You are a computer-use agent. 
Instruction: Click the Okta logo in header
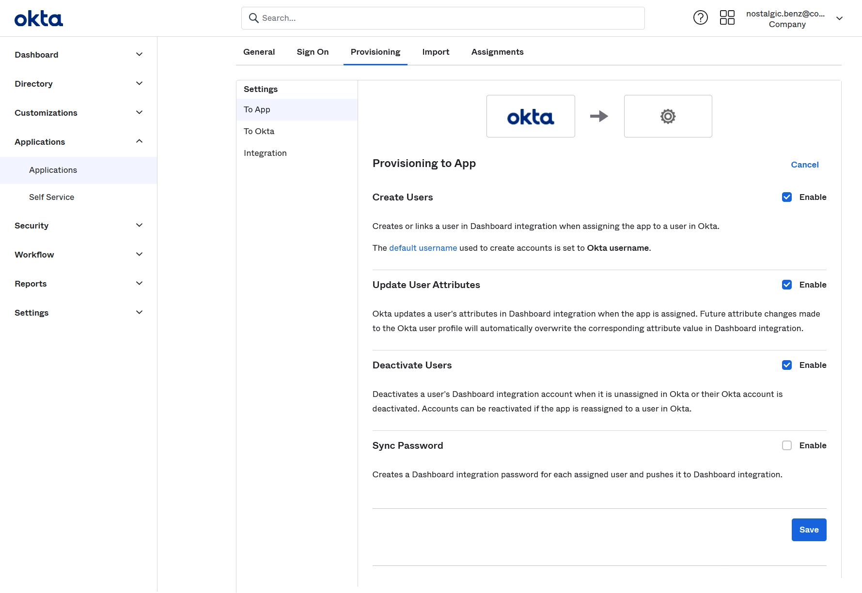tap(39, 18)
